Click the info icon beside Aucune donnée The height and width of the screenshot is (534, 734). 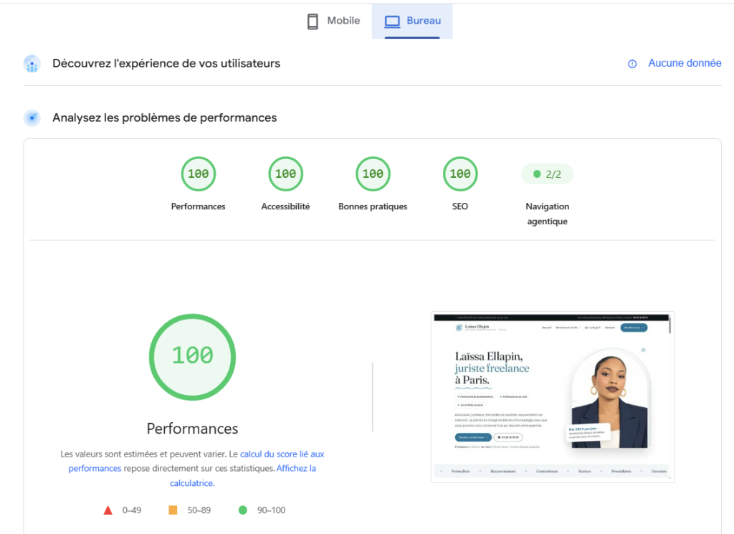click(632, 64)
